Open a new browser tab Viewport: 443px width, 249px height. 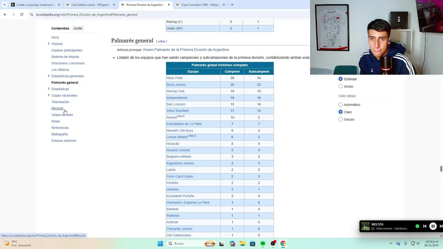click(x=232, y=5)
